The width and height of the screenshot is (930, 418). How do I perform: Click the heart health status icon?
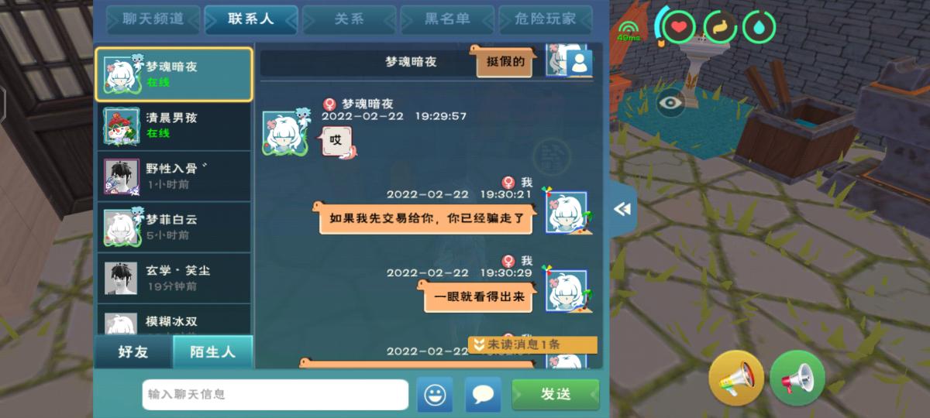tap(679, 28)
